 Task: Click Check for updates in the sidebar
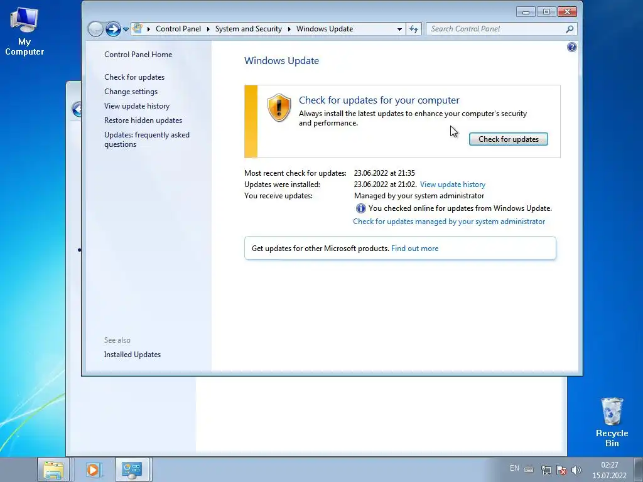click(x=134, y=77)
